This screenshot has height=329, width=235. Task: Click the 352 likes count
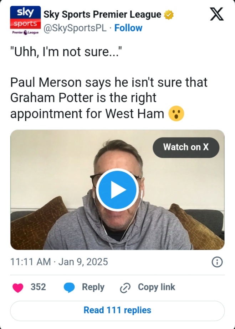click(x=38, y=287)
